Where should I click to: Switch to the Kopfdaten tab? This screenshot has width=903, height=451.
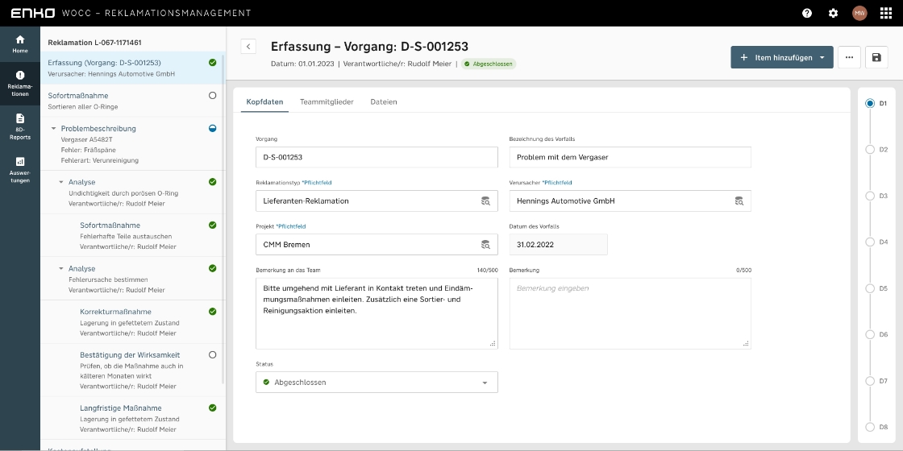coord(265,101)
